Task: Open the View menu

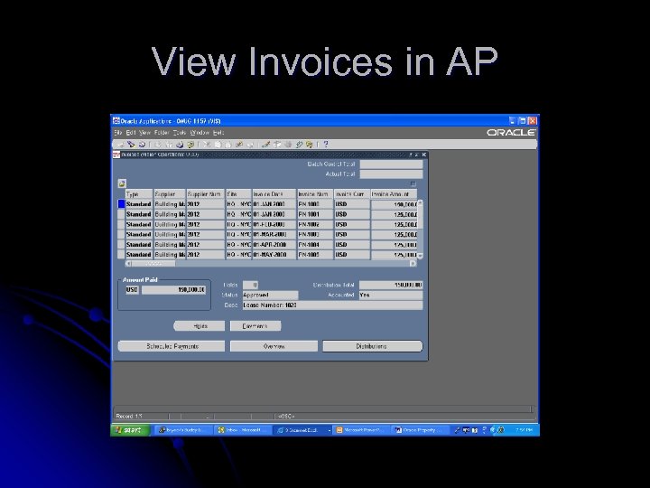Action: [x=144, y=133]
